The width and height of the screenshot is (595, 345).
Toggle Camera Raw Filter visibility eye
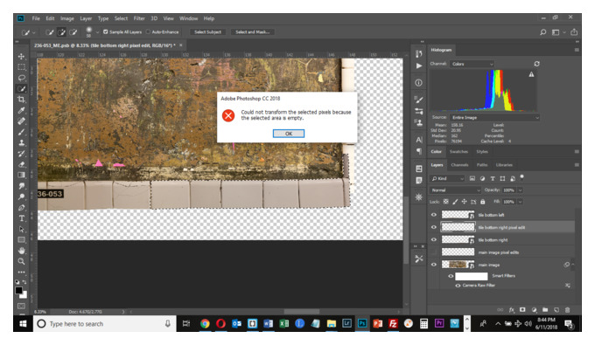458,286
